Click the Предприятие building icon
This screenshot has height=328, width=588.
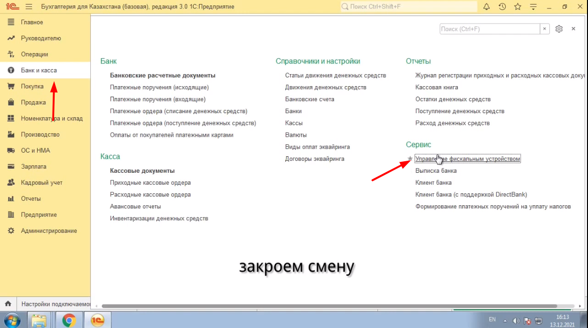[11, 215]
